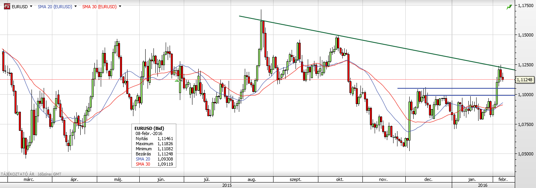Click the 2015 year label
The height and width of the screenshot is (188, 536).
pos(227,185)
